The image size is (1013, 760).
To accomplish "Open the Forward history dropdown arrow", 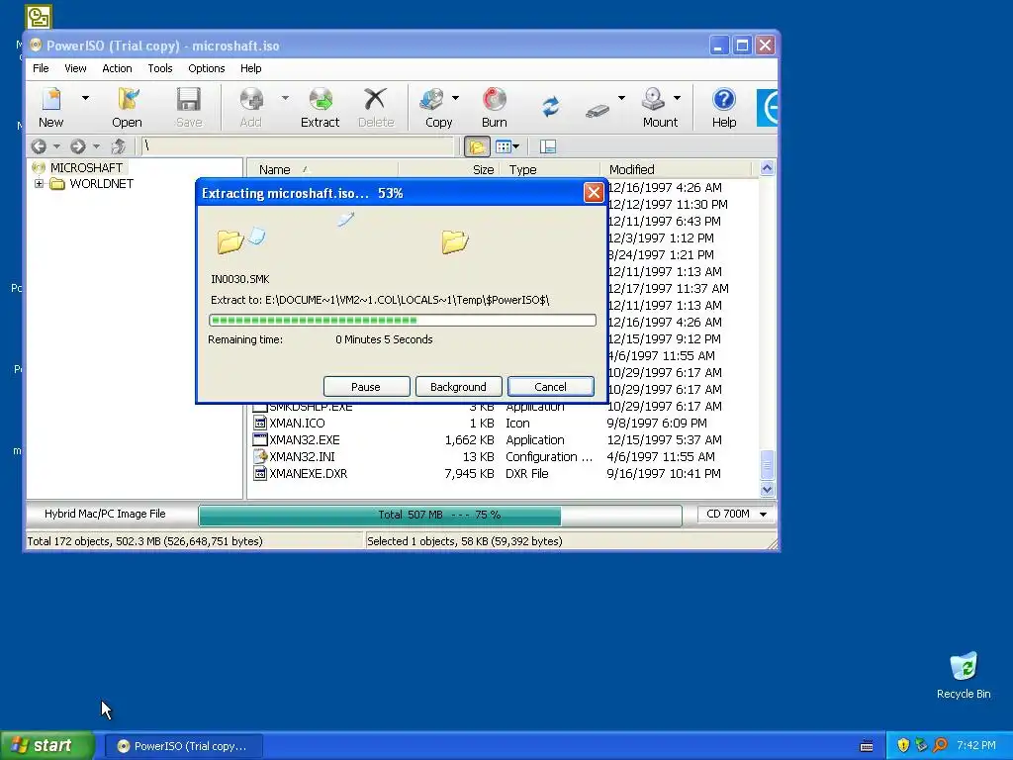I will [96, 146].
